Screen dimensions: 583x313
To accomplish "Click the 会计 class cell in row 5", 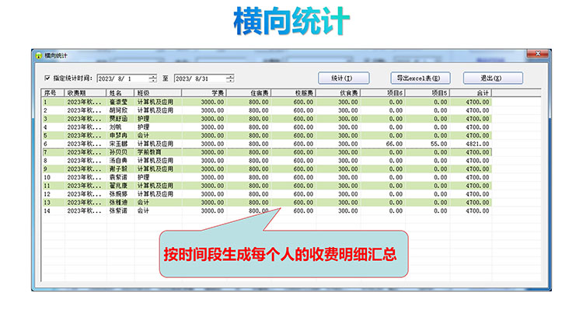I will [143, 135].
